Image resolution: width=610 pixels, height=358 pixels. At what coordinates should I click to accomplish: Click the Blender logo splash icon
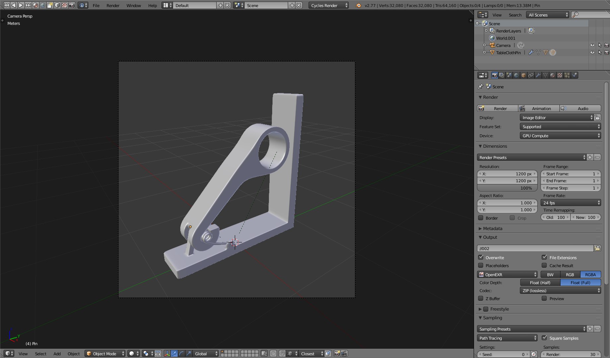coord(358,5)
